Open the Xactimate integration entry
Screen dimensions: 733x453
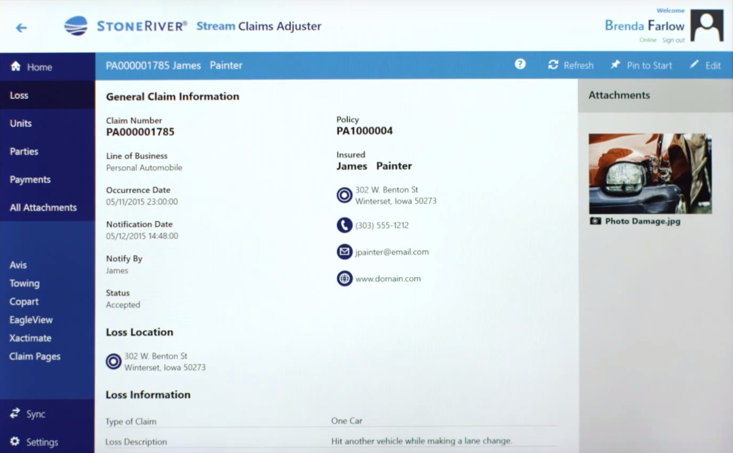30,338
